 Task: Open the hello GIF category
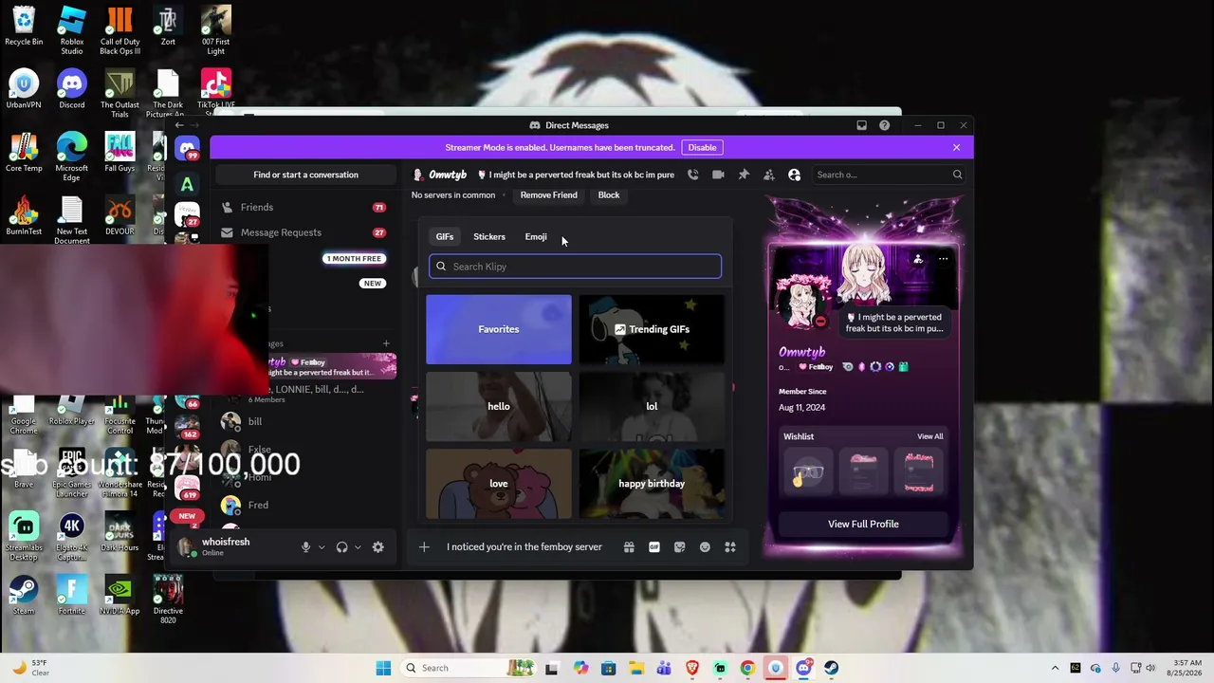[499, 407]
